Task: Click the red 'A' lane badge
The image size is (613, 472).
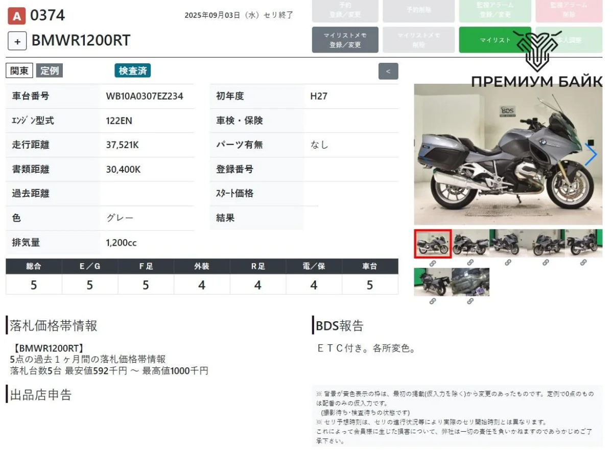Action: 16,17
